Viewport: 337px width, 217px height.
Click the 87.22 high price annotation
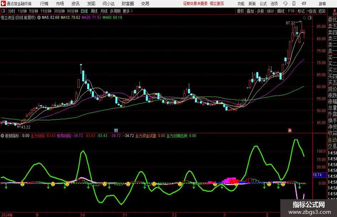coord(290,23)
